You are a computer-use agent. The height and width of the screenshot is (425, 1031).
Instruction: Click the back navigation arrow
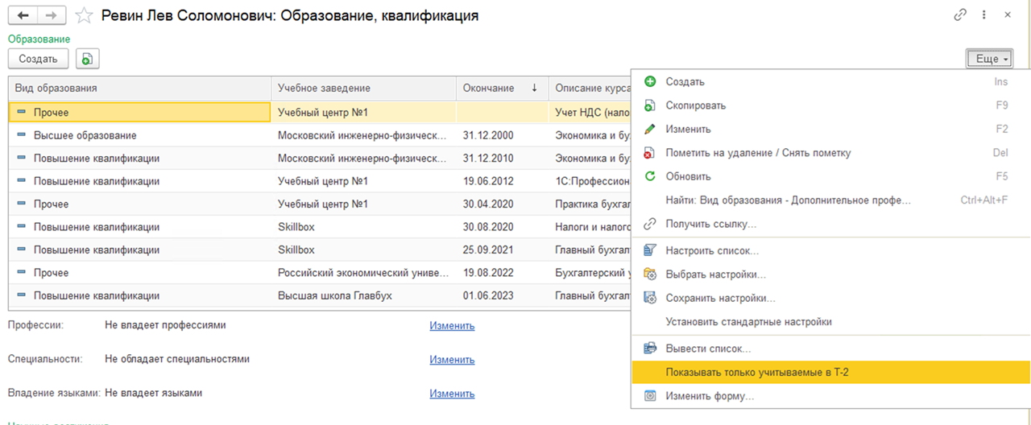click(x=23, y=15)
